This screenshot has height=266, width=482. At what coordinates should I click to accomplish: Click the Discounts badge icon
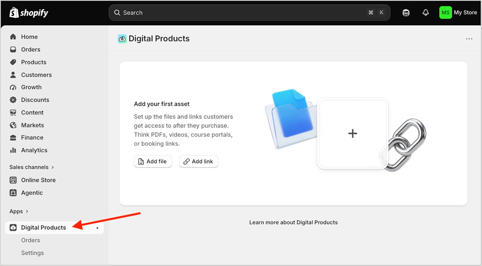tap(13, 100)
